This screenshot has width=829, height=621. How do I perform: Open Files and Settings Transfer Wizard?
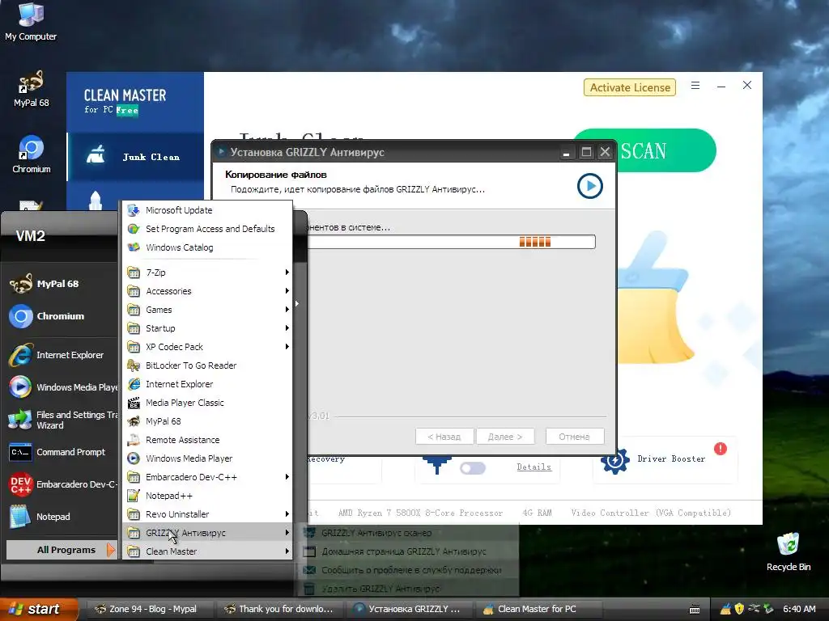click(x=62, y=420)
